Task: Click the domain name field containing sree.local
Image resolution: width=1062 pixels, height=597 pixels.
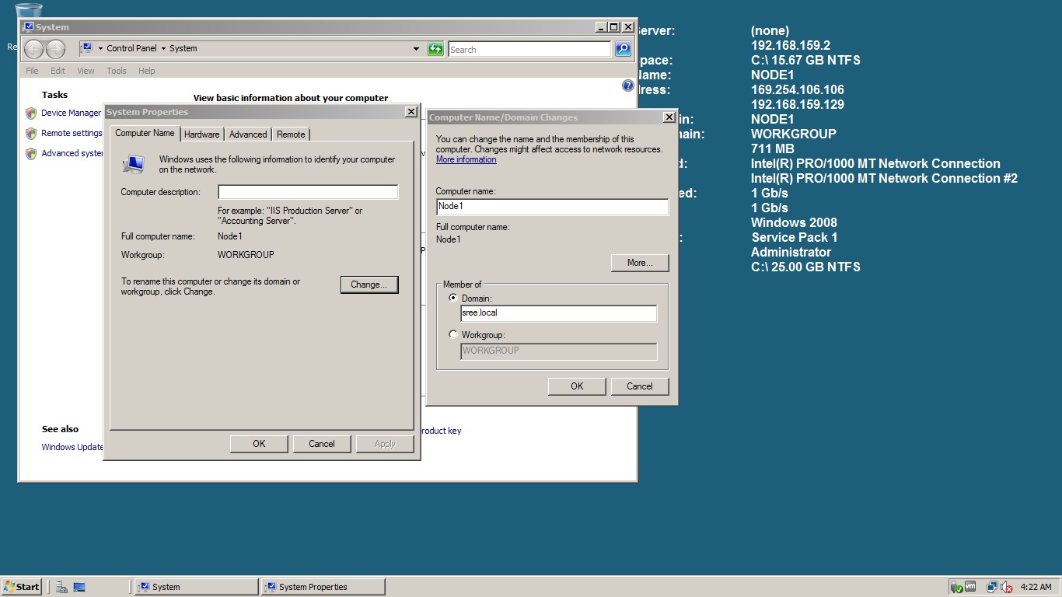Action: (558, 313)
